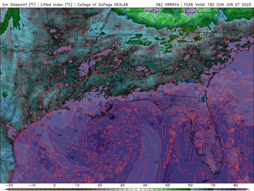The width and height of the screenshot is (254, 191).
Task: Click the "30" color scale label
Action: pos(123,185)
